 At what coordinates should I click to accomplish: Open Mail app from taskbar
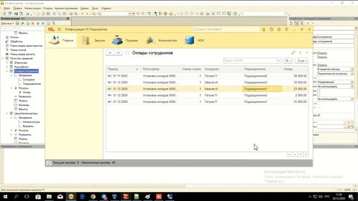60,197
